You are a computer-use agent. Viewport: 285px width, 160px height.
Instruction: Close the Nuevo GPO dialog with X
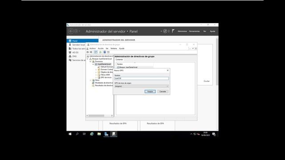pos(167,70)
